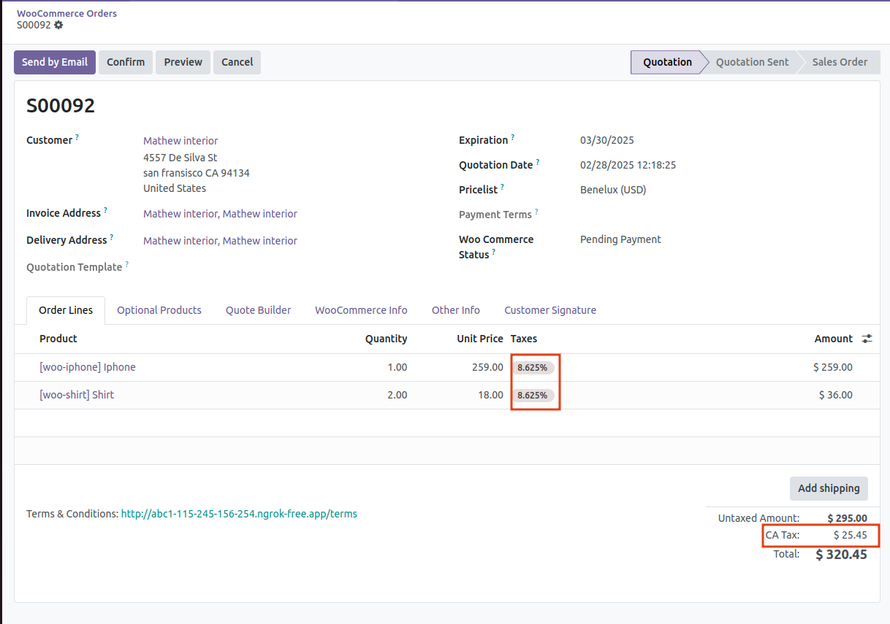
Task: Confirm the quotation
Action: point(126,62)
